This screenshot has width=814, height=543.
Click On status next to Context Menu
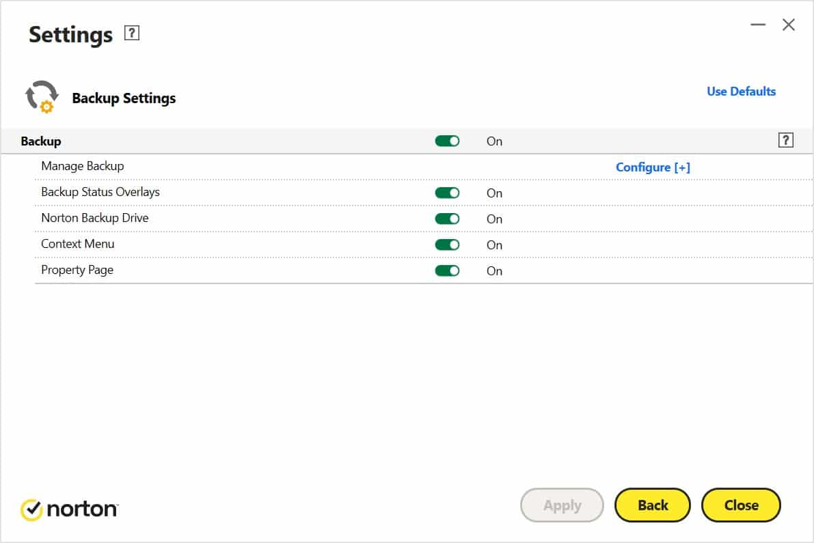point(494,245)
